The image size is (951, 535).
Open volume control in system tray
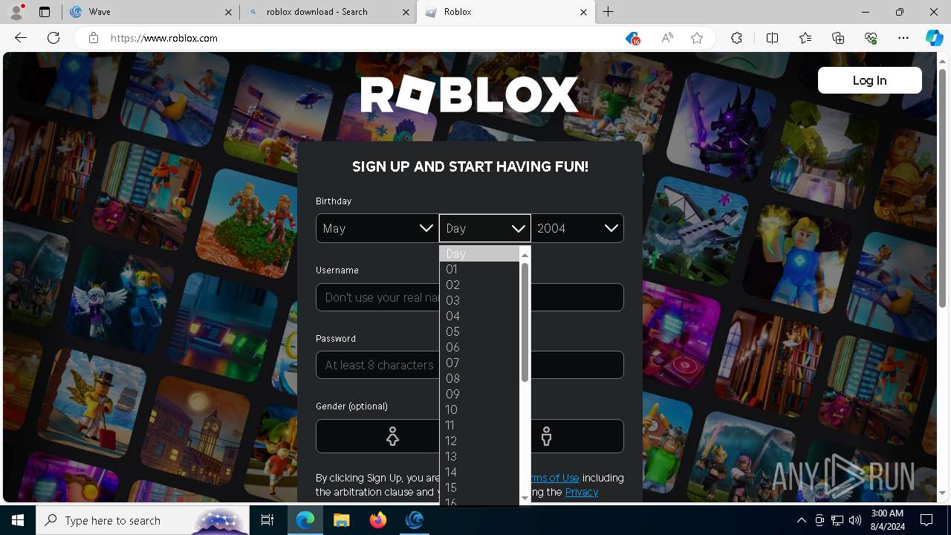855,520
